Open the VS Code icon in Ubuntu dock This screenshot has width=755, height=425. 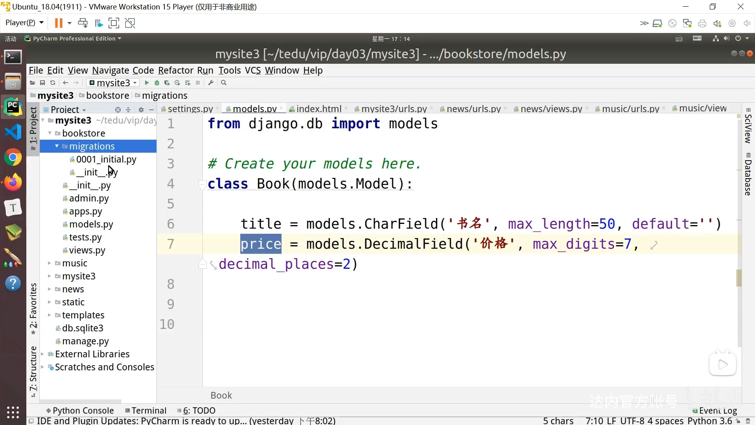click(13, 132)
